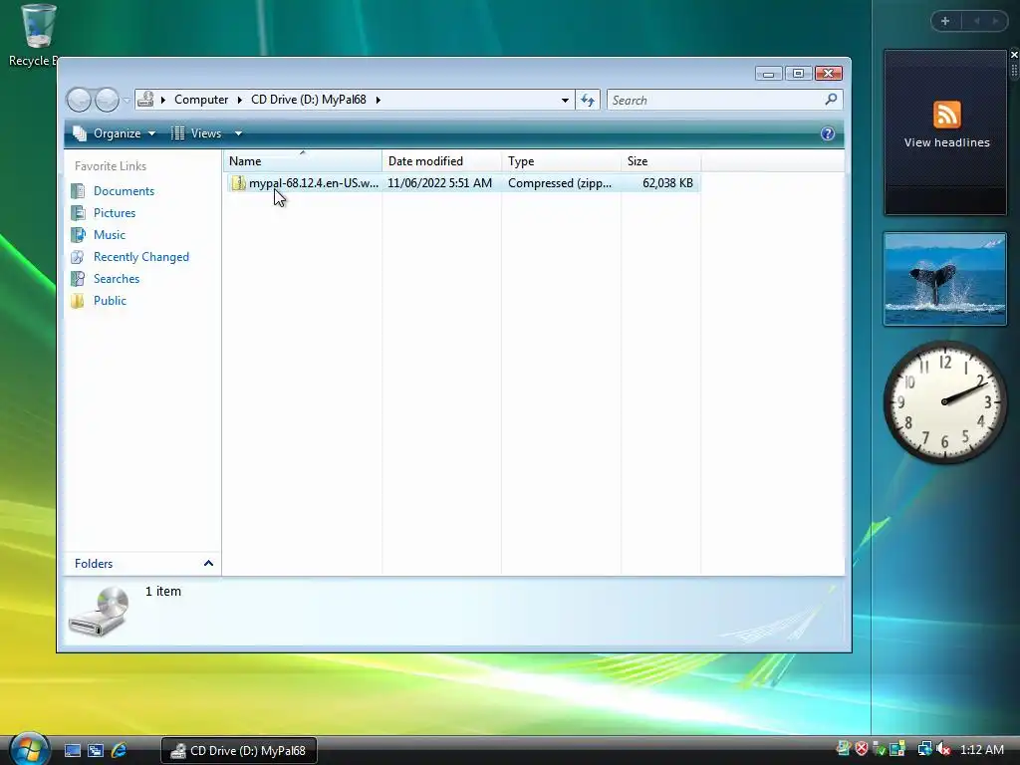The width and height of the screenshot is (1020, 765).
Task: Sort by the Date modified column header
Action: (441, 160)
